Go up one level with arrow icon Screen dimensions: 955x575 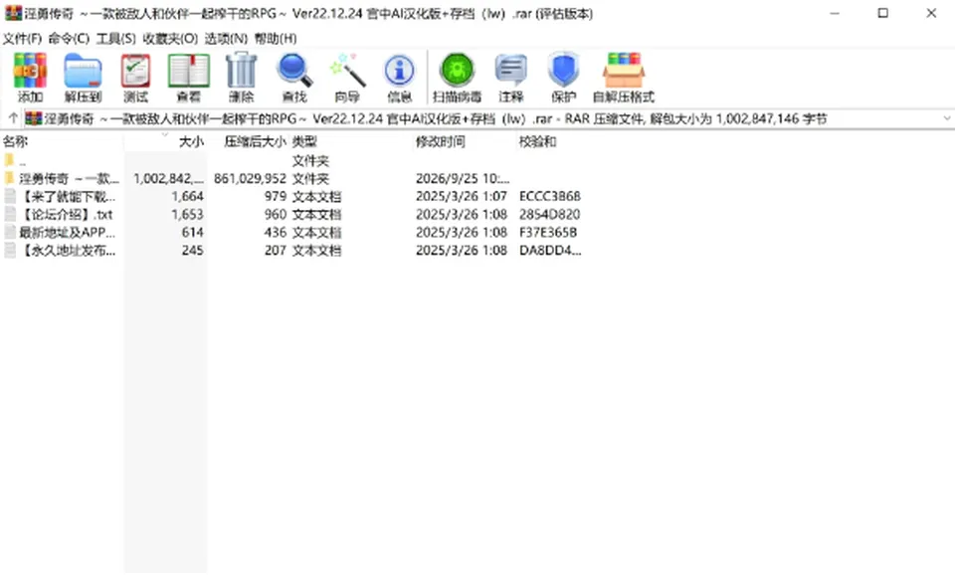point(13,118)
